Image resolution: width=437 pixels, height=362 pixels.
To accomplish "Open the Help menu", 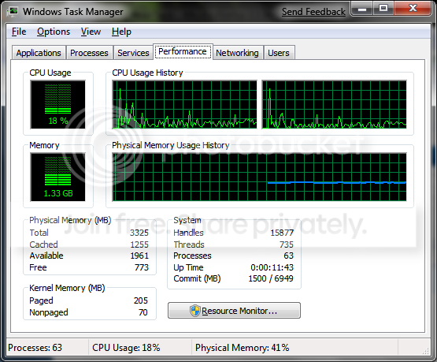I will click(x=121, y=32).
